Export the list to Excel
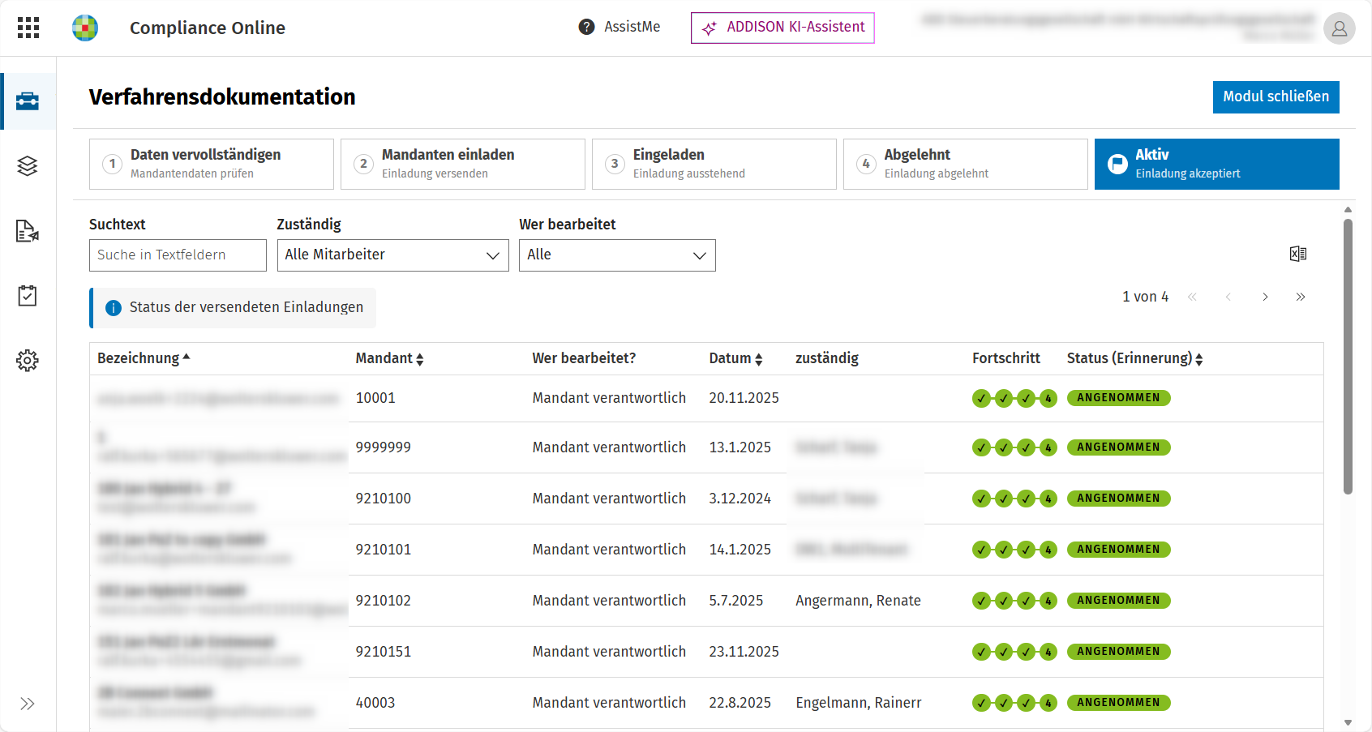This screenshot has width=1372, height=732. (1298, 254)
